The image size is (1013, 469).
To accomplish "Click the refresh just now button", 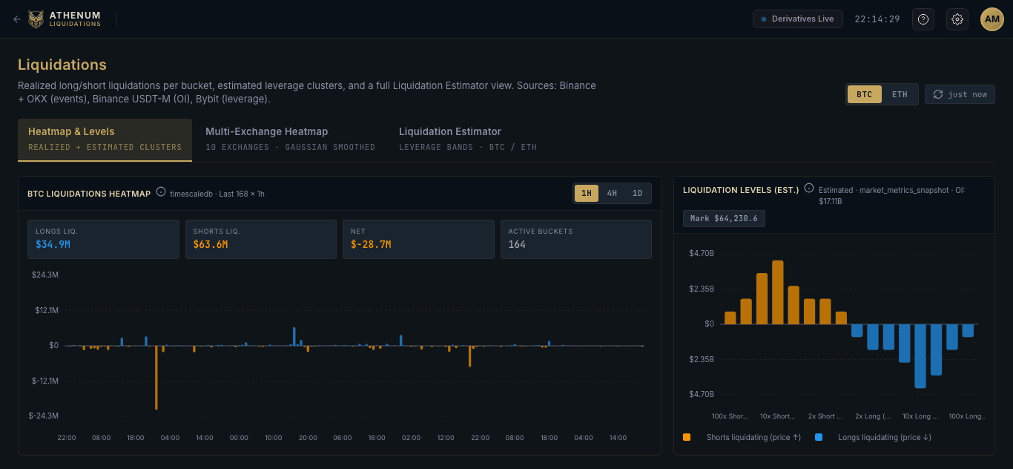I will pyautogui.click(x=960, y=94).
